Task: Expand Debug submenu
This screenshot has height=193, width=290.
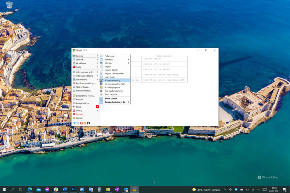Action: 86,111
